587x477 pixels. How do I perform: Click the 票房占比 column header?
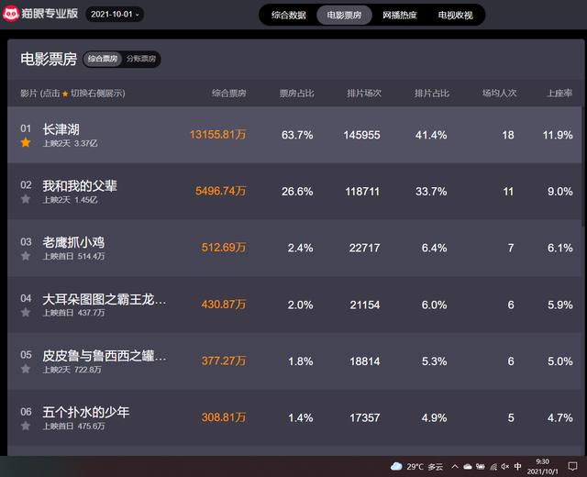pyautogui.click(x=296, y=94)
